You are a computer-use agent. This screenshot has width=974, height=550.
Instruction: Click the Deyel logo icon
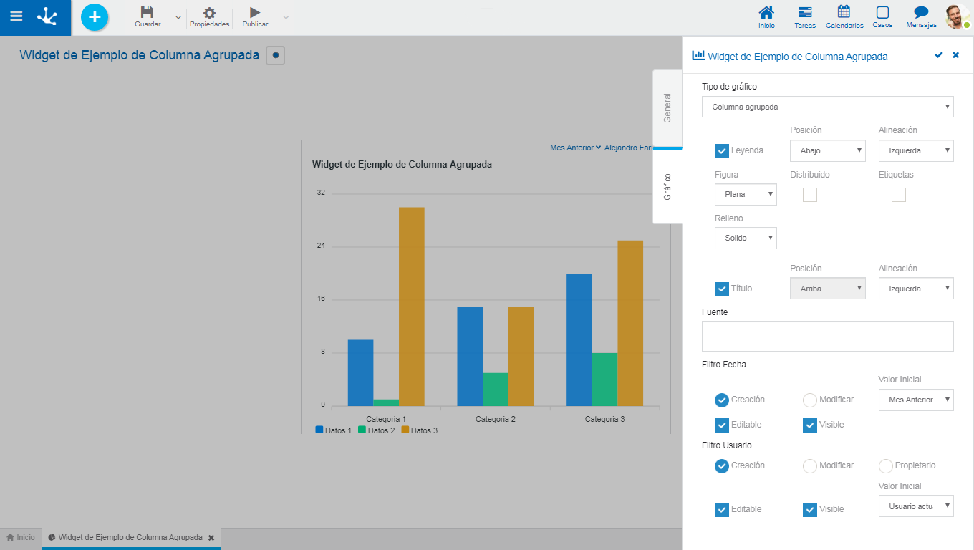[47, 16]
